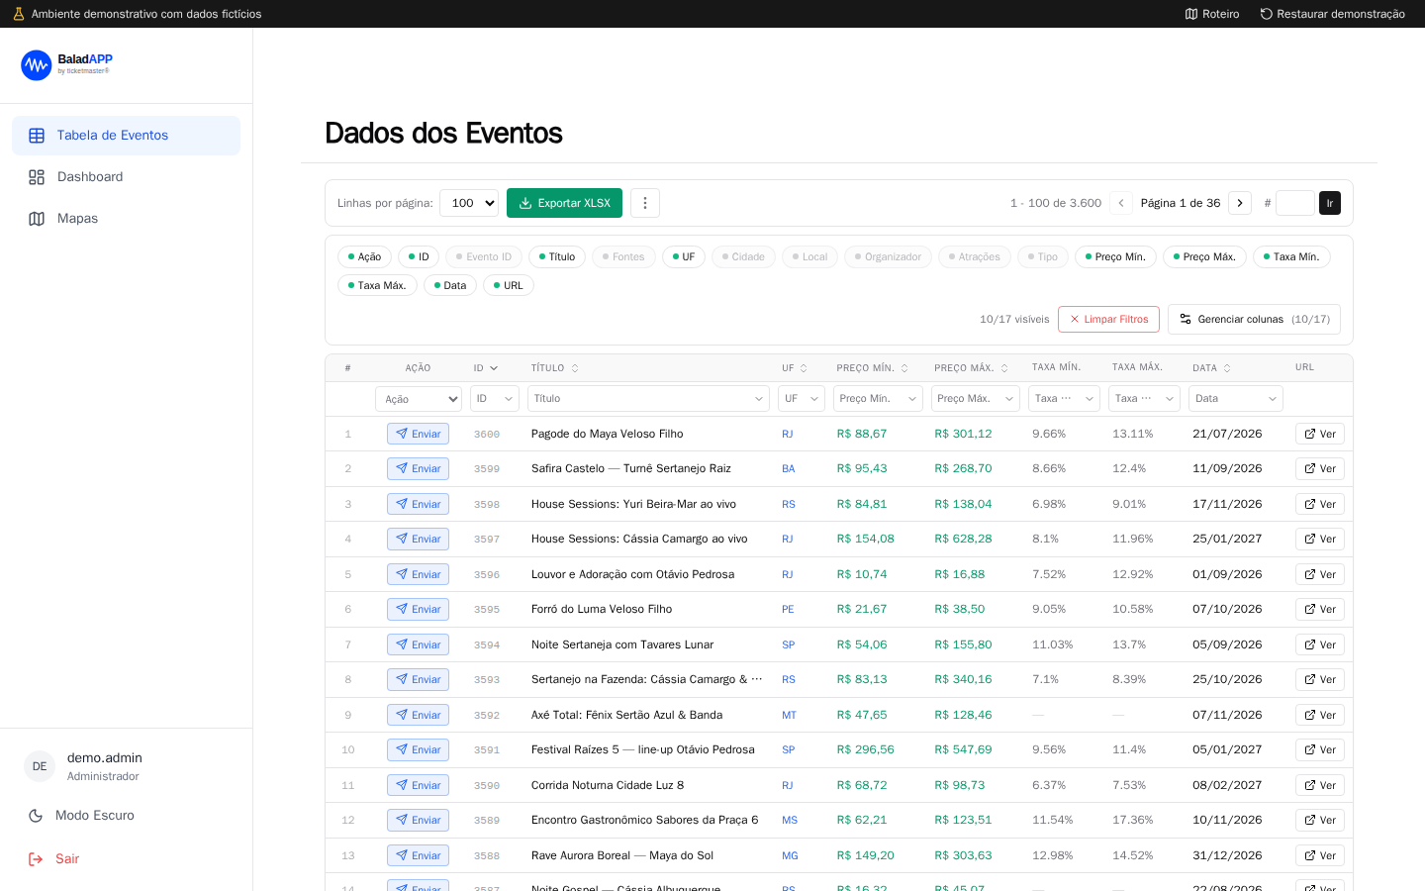Sort by Preço Mín. column arrows
This screenshot has height=891, width=1425.
coord(904,368)
